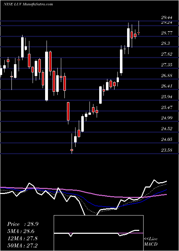Click the 50MA : 27.2 readout
The height and width of the screenshot is (251, 179).
(22, 245)
